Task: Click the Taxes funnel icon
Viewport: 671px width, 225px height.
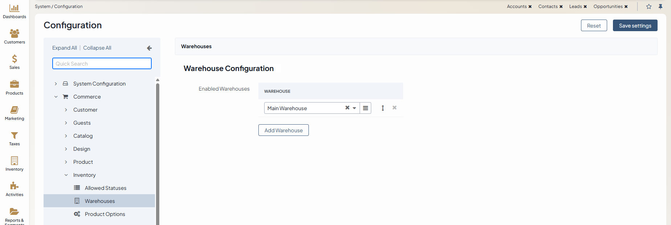Action: 15,136
